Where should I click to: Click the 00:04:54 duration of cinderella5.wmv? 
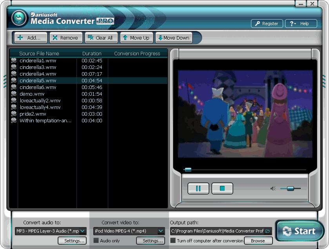click(x=92, y=80)
